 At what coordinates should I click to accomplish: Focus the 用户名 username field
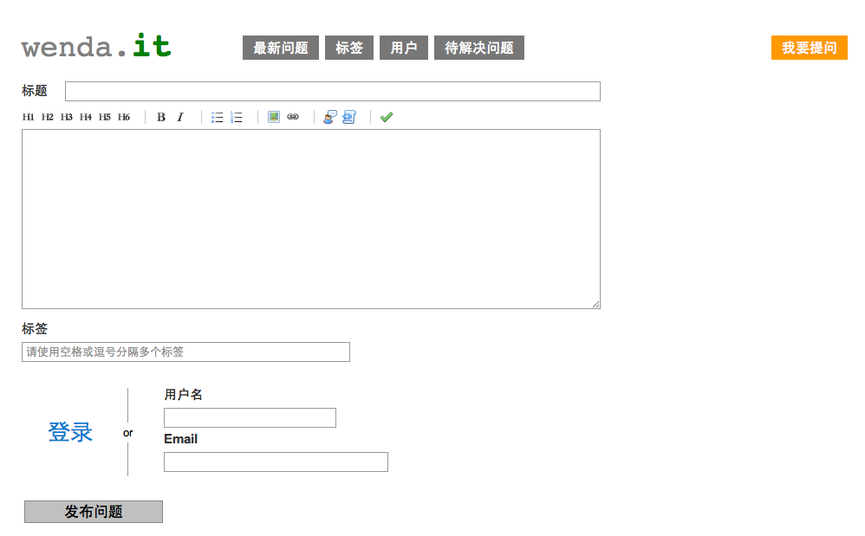(250, 417)
